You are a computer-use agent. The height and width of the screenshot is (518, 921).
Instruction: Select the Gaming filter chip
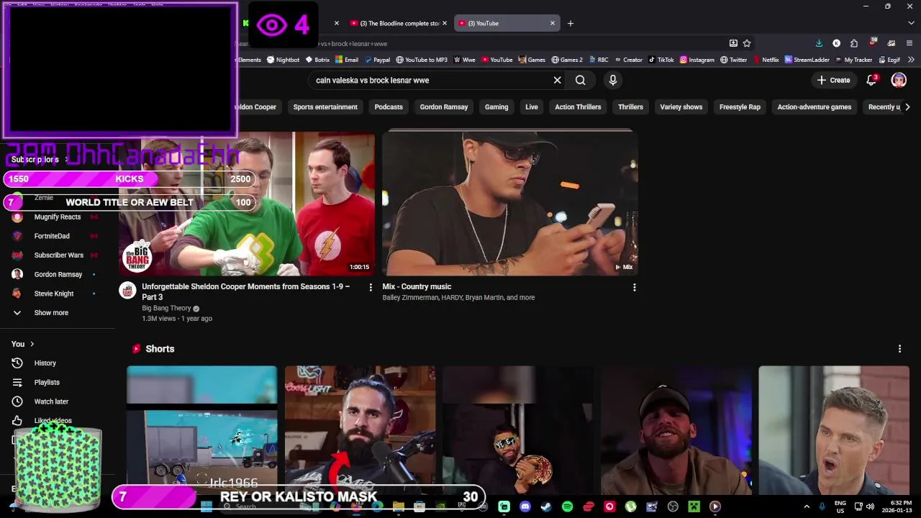496,107
